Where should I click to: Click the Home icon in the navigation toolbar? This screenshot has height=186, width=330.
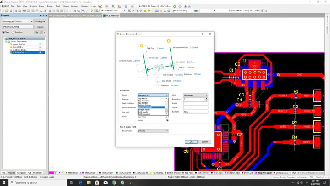(x=185, y=6)
